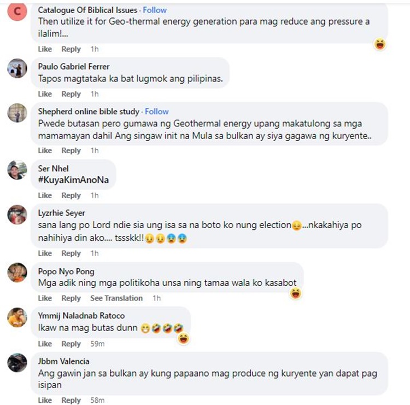View haha reaction on Popo Nyo Pong comment
410x405 pixels.
pos(296,293)
